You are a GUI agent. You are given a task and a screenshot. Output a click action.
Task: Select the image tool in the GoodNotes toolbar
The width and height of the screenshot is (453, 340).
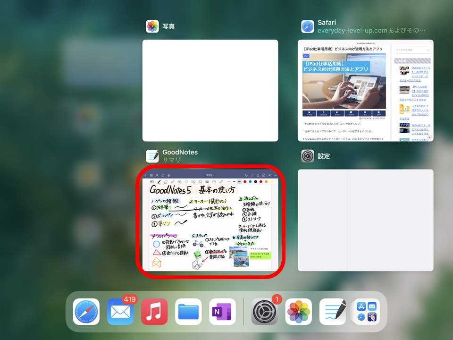[200, 182]
